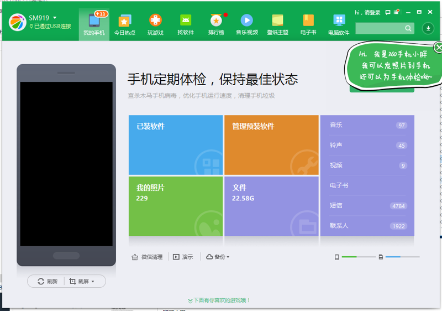Viewport: 442px width, 311px height.
Task: Open the 音乐 row
Action: coord(367,125)
